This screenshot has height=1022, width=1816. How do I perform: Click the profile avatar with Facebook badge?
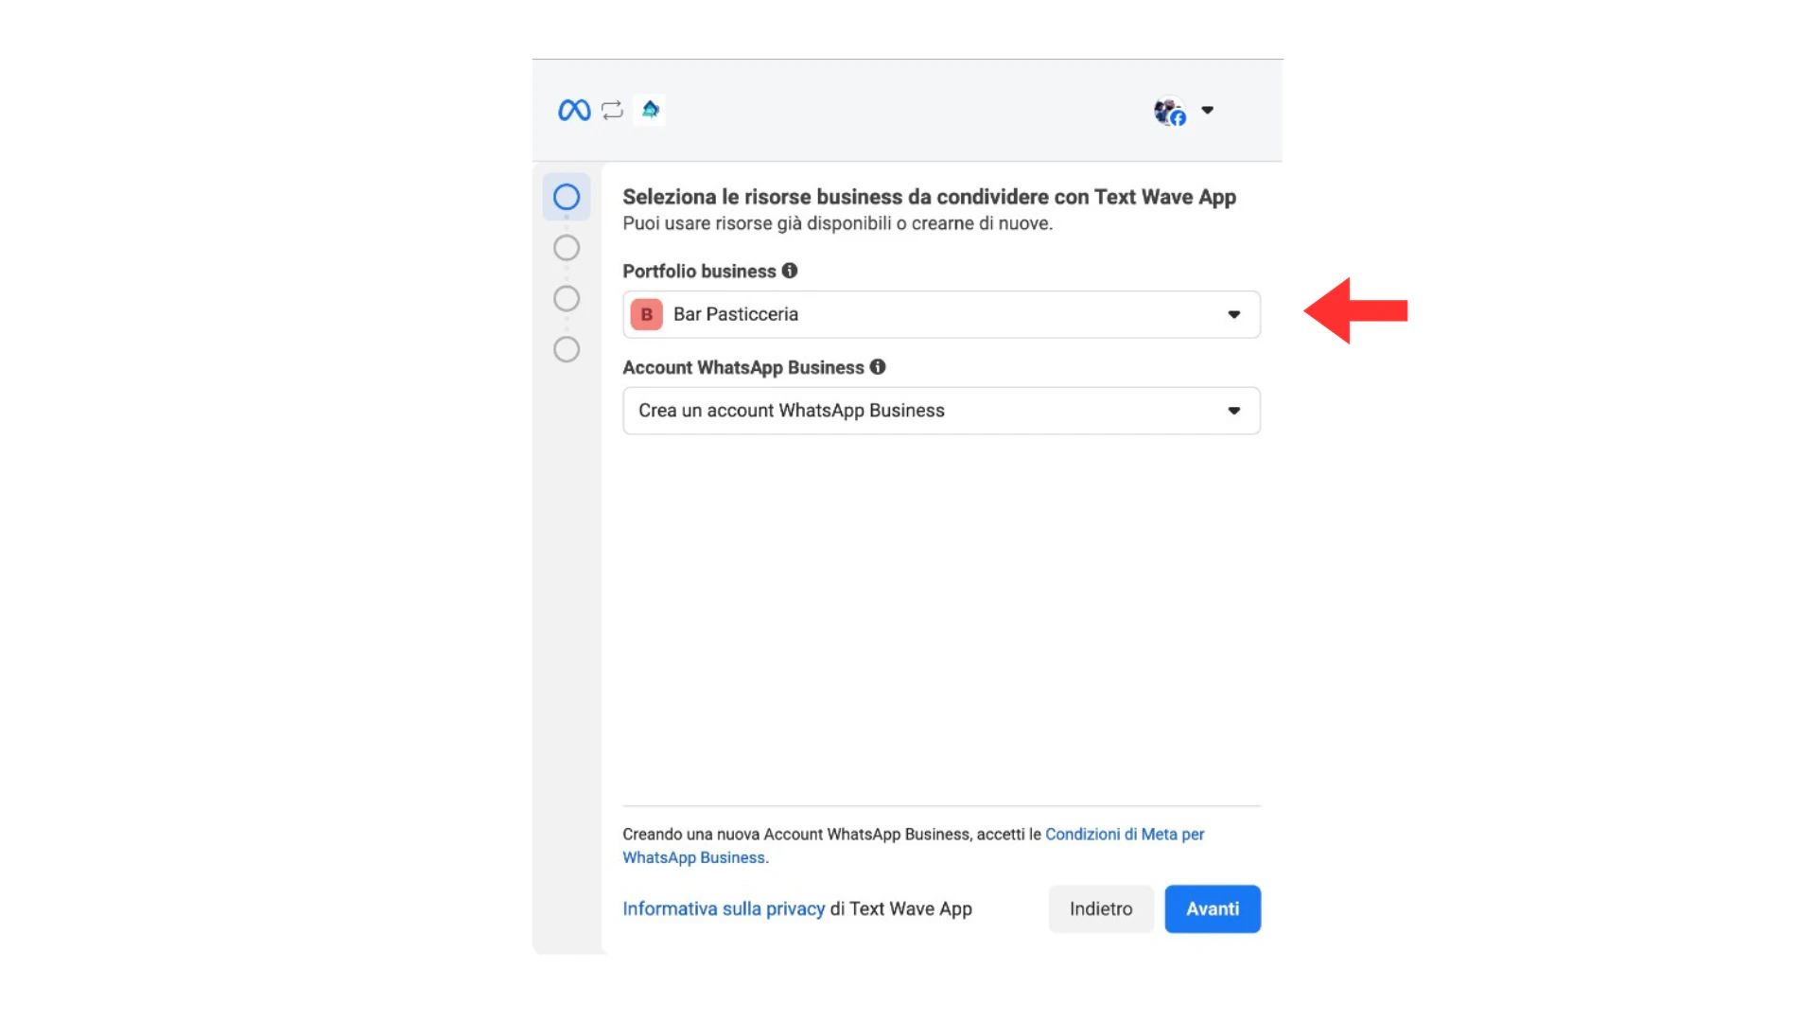[1169, 112]
